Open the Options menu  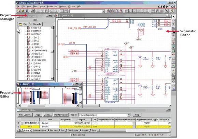(62, 6)
